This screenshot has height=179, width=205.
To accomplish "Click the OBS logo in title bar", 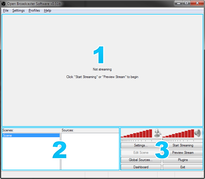I will click(x=3, y=3).
